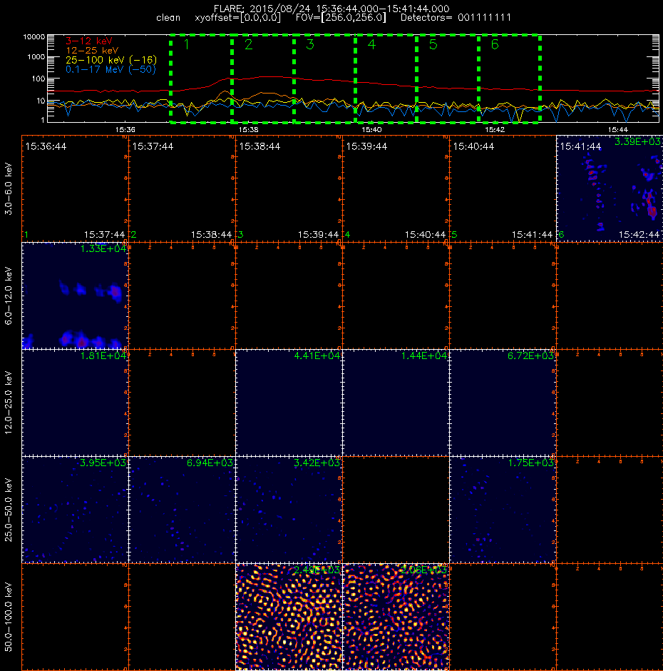Click the 15:36 time axis label
This screenshot has width=663, height=671.
click(x=125, y=129)
